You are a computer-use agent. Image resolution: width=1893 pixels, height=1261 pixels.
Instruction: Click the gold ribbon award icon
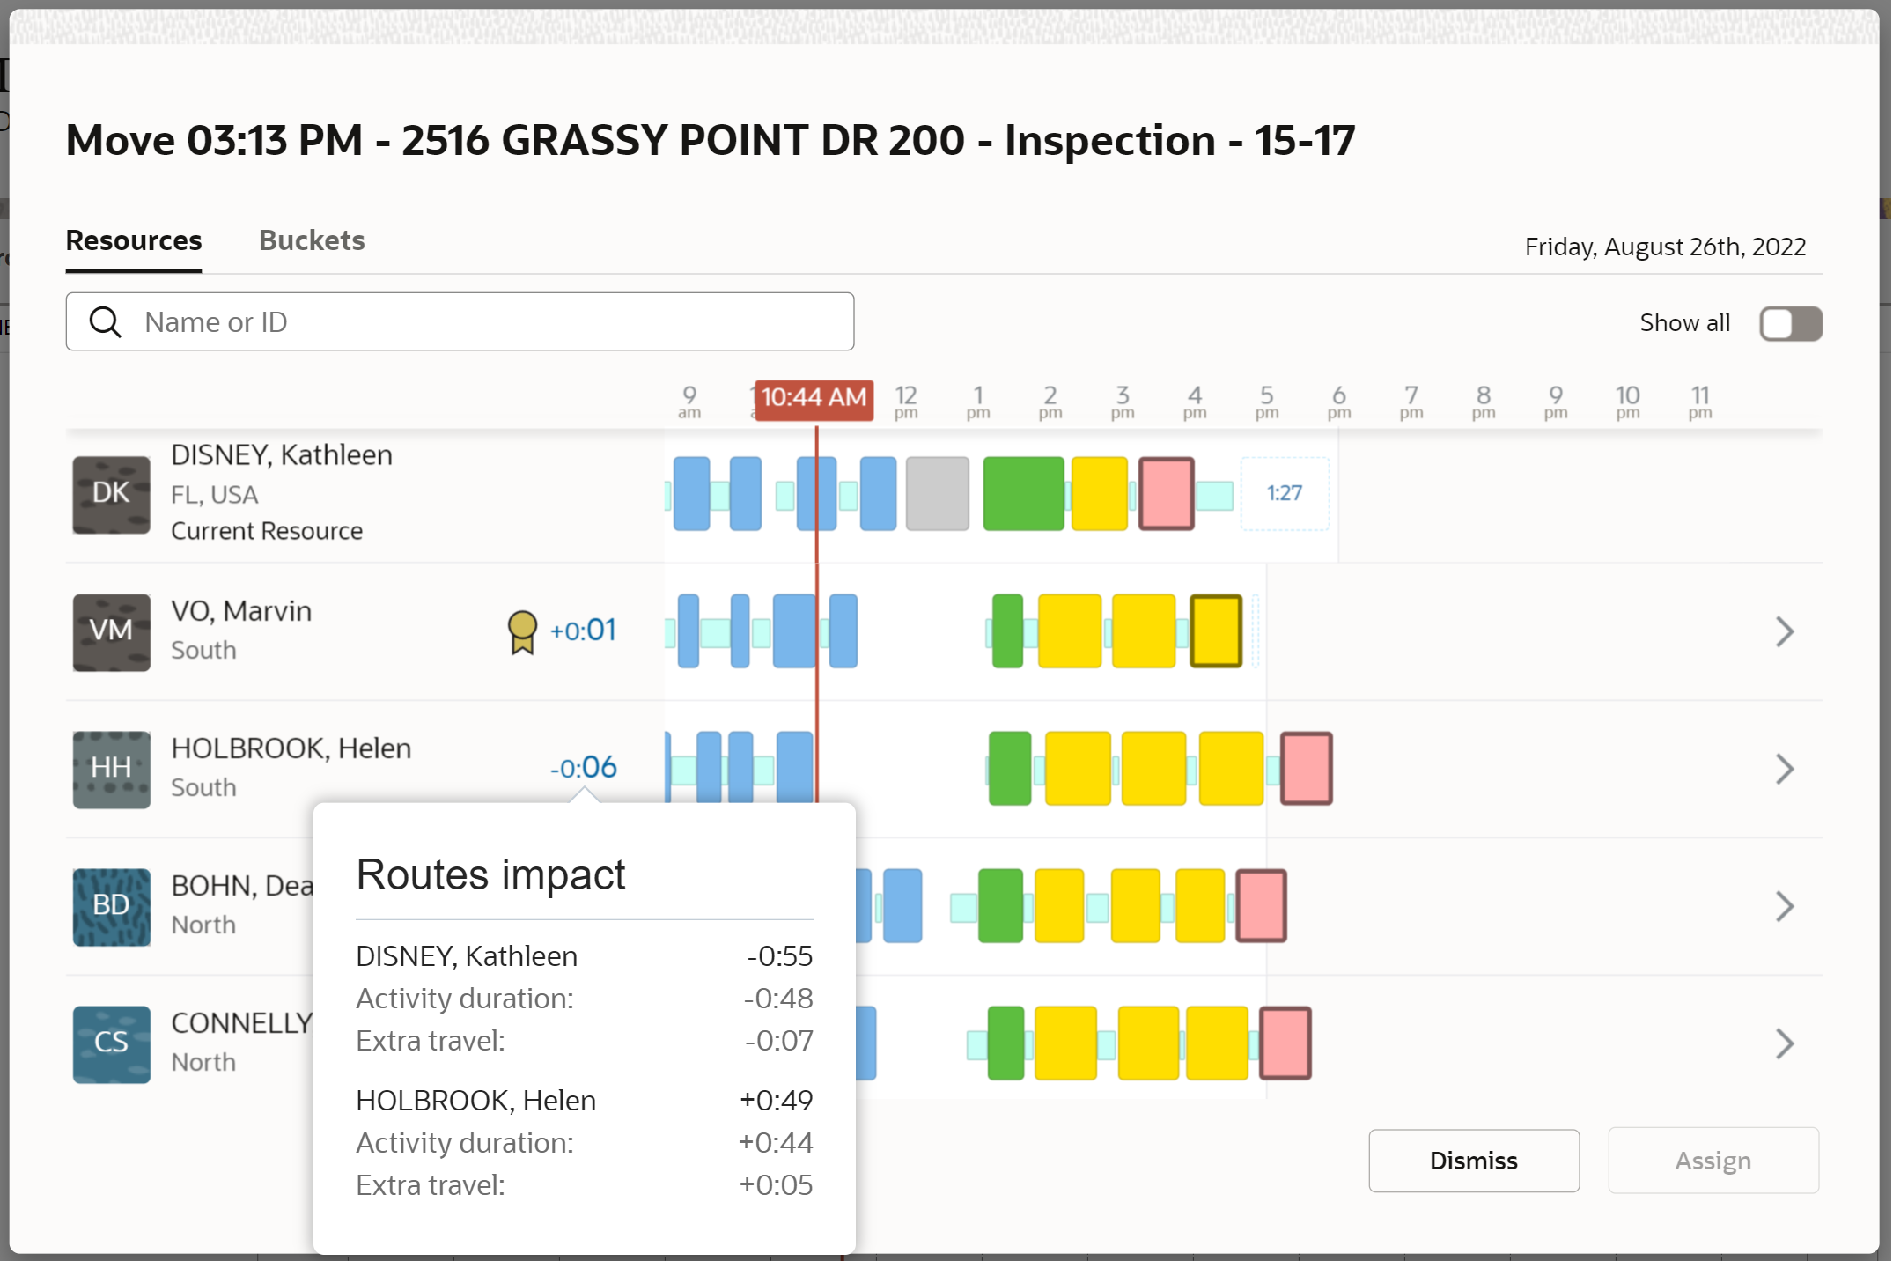pyautogui.click(x=522, y=631)
